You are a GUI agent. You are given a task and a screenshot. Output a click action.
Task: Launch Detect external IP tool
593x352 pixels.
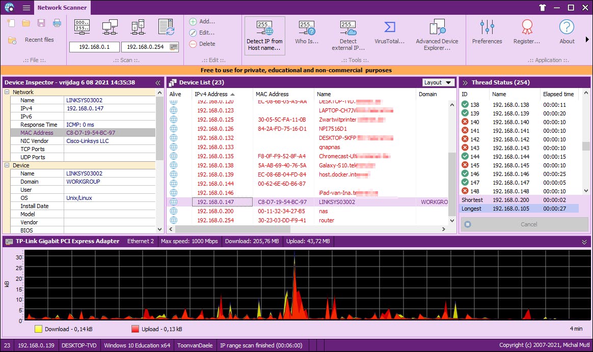pos(348,35)
